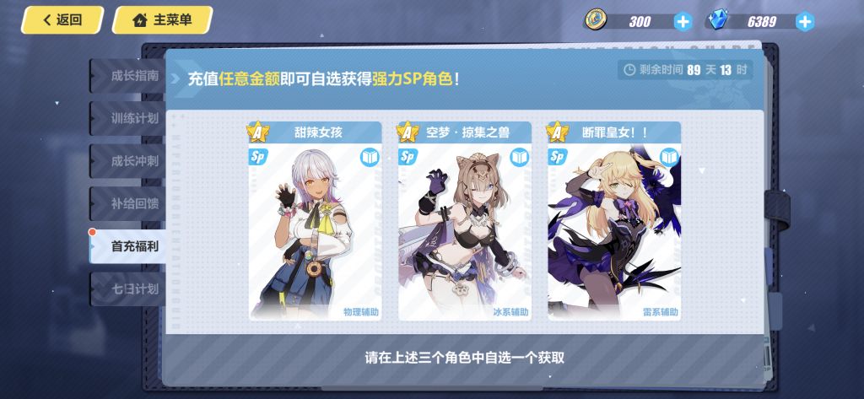Open info book icon on 断罪皇女!! card
Image resolution: width=864 pixels, height=399 pixels.
(669, 157)
